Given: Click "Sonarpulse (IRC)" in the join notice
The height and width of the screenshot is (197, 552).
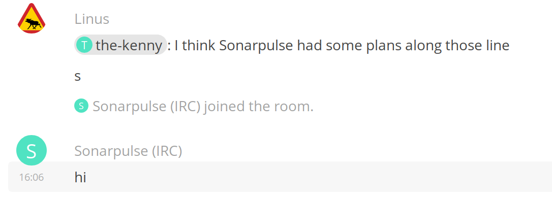Looking at the screenshot, I should click(x=147, y=106).
